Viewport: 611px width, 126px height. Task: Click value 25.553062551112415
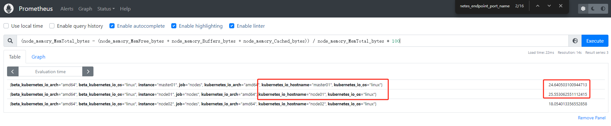568,94
